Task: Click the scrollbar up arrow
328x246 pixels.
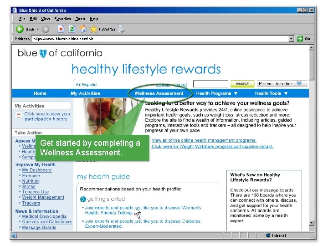Action: 312,48
